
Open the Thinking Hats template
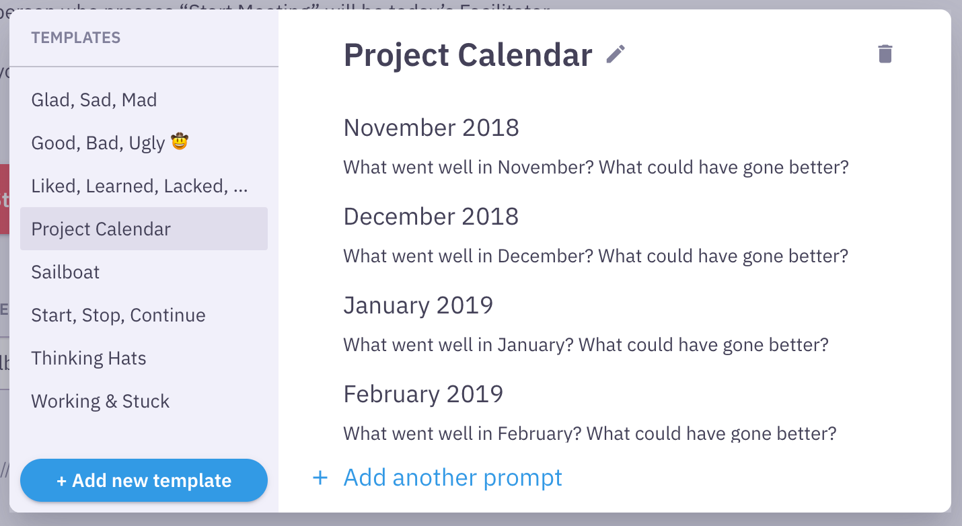[x=89, y=359]
